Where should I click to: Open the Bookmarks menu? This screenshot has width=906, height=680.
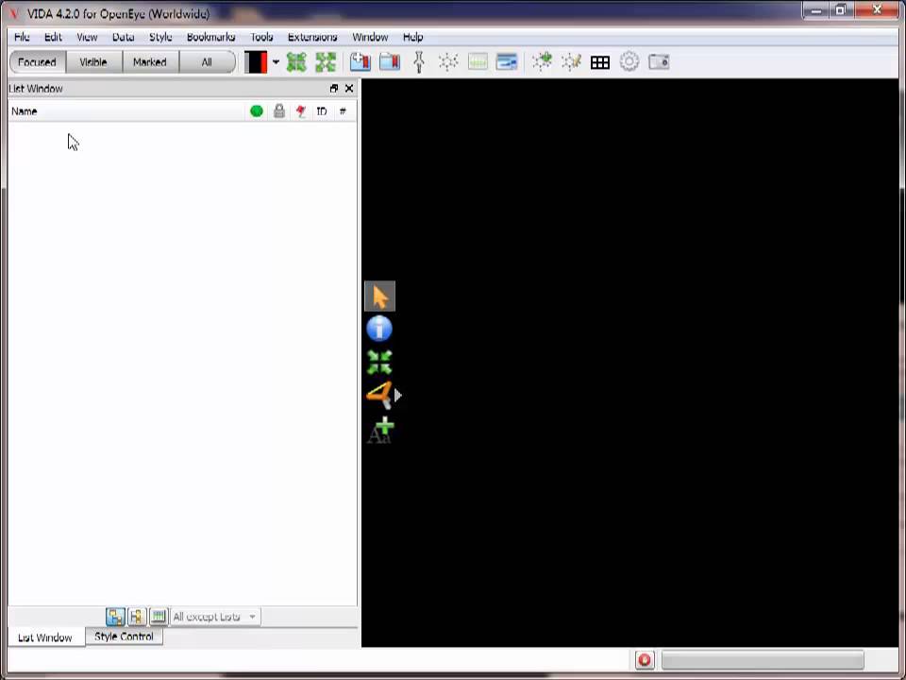[x=210, y=37]
